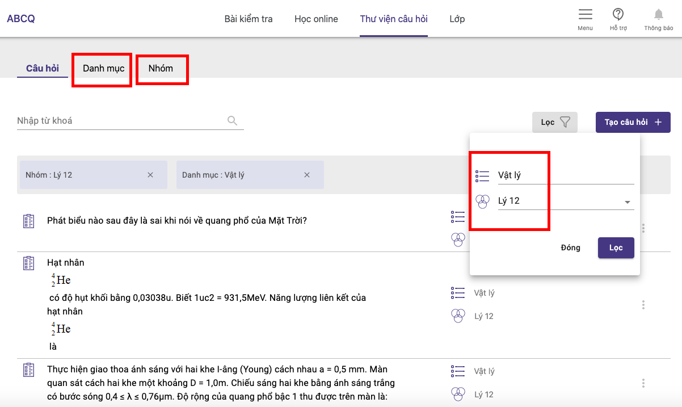The image size is (682, 407).
Task: Click the Tạo câu hỏi button
Action: tap(633, 122)
